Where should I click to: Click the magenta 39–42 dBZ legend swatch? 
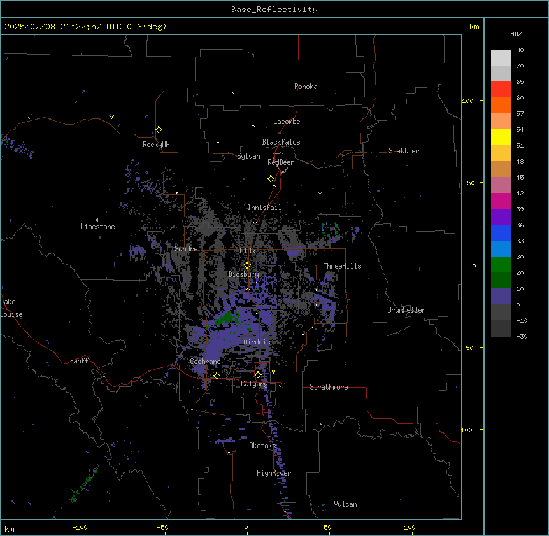click(501, 201)
